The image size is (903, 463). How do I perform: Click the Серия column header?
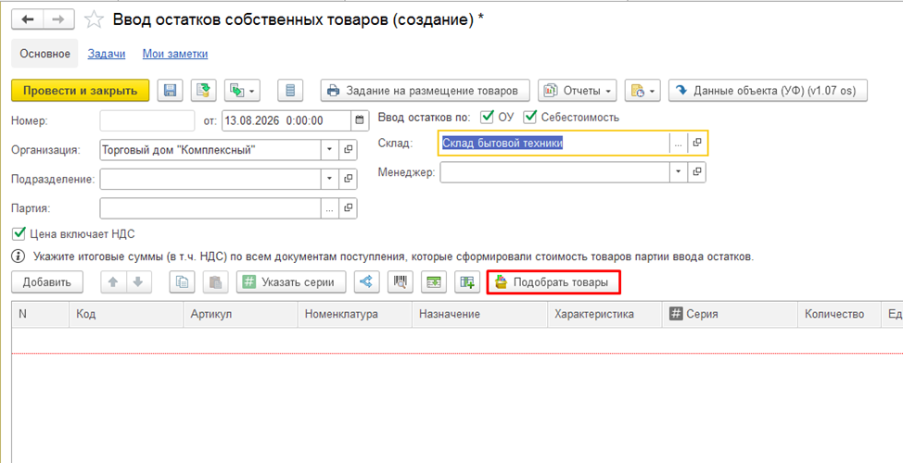coord(731,314)
